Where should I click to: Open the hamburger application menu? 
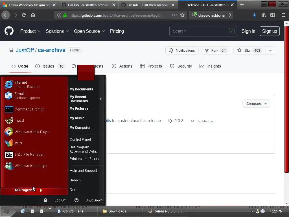coord(283,15)
